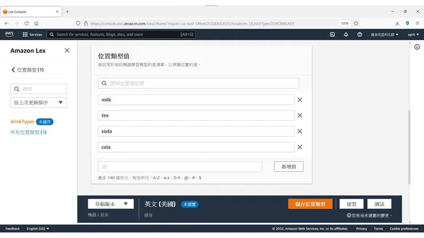Open the browser hamburger menu

click(417, 23)
